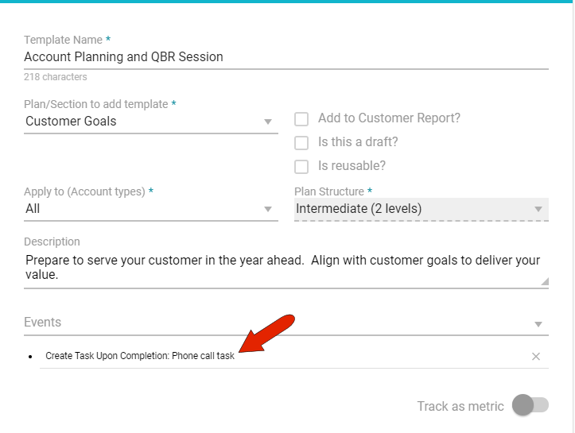Click the 'Add to Customer Report?' label text

[x=389, y=118]
